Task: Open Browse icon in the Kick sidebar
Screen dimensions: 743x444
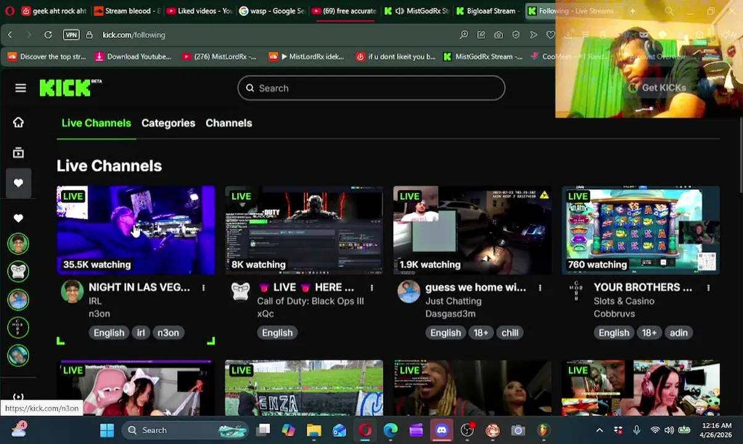Action: 19,152
